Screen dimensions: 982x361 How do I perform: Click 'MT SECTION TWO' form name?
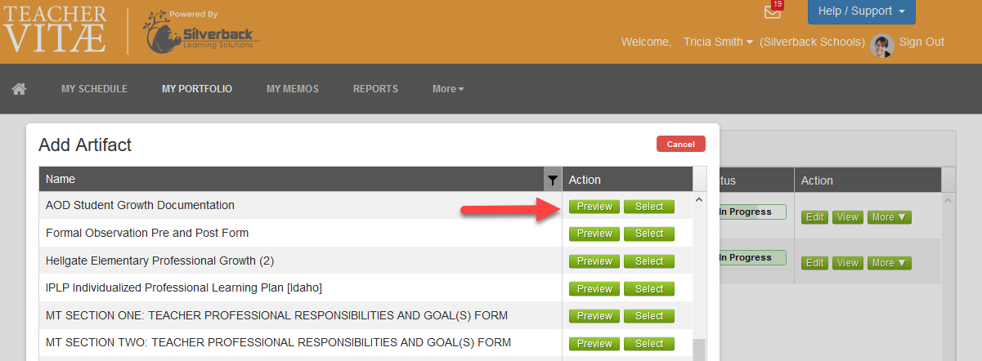pyautogui.click(x=278, y=342)
